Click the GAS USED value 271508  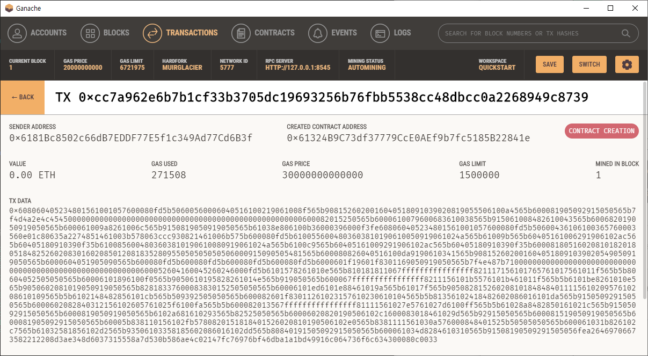[169, 175]
